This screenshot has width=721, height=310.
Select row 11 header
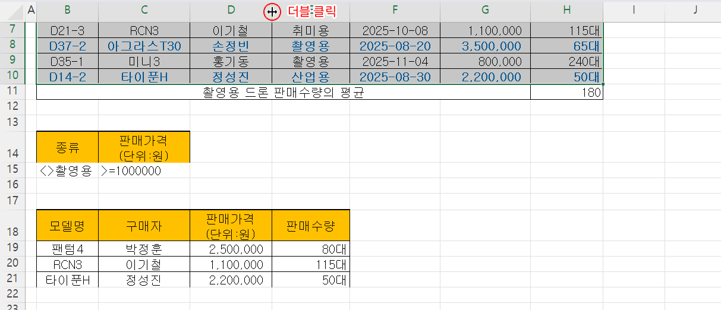click(12, 91)
